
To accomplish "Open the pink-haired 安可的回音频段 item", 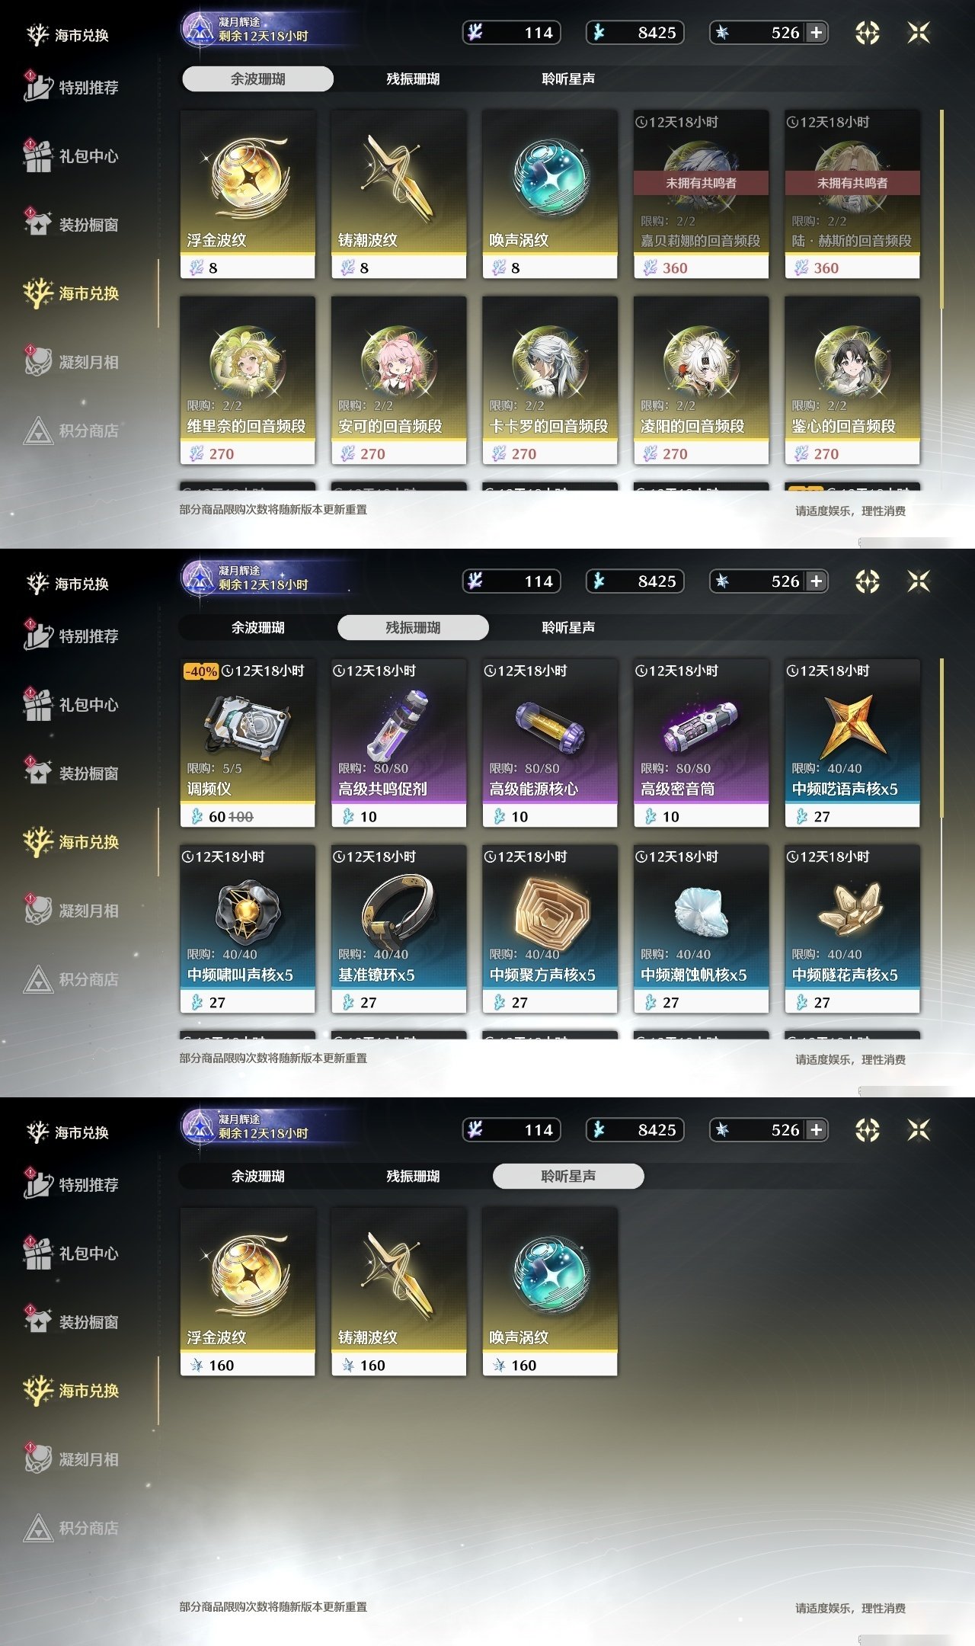I will click(x=398, y=380).
